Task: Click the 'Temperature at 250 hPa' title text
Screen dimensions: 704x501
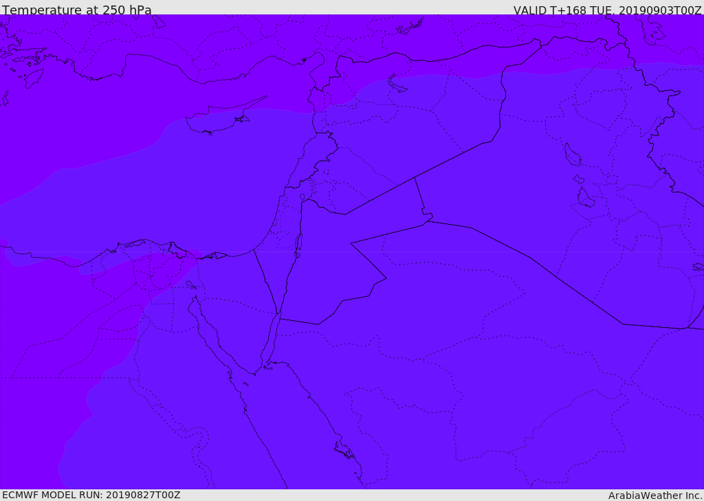Action: (77, 10)
